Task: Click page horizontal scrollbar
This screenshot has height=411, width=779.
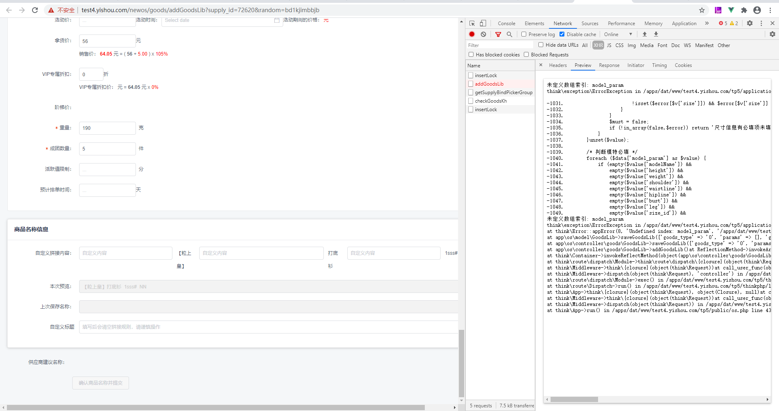Action: [216, 407]
